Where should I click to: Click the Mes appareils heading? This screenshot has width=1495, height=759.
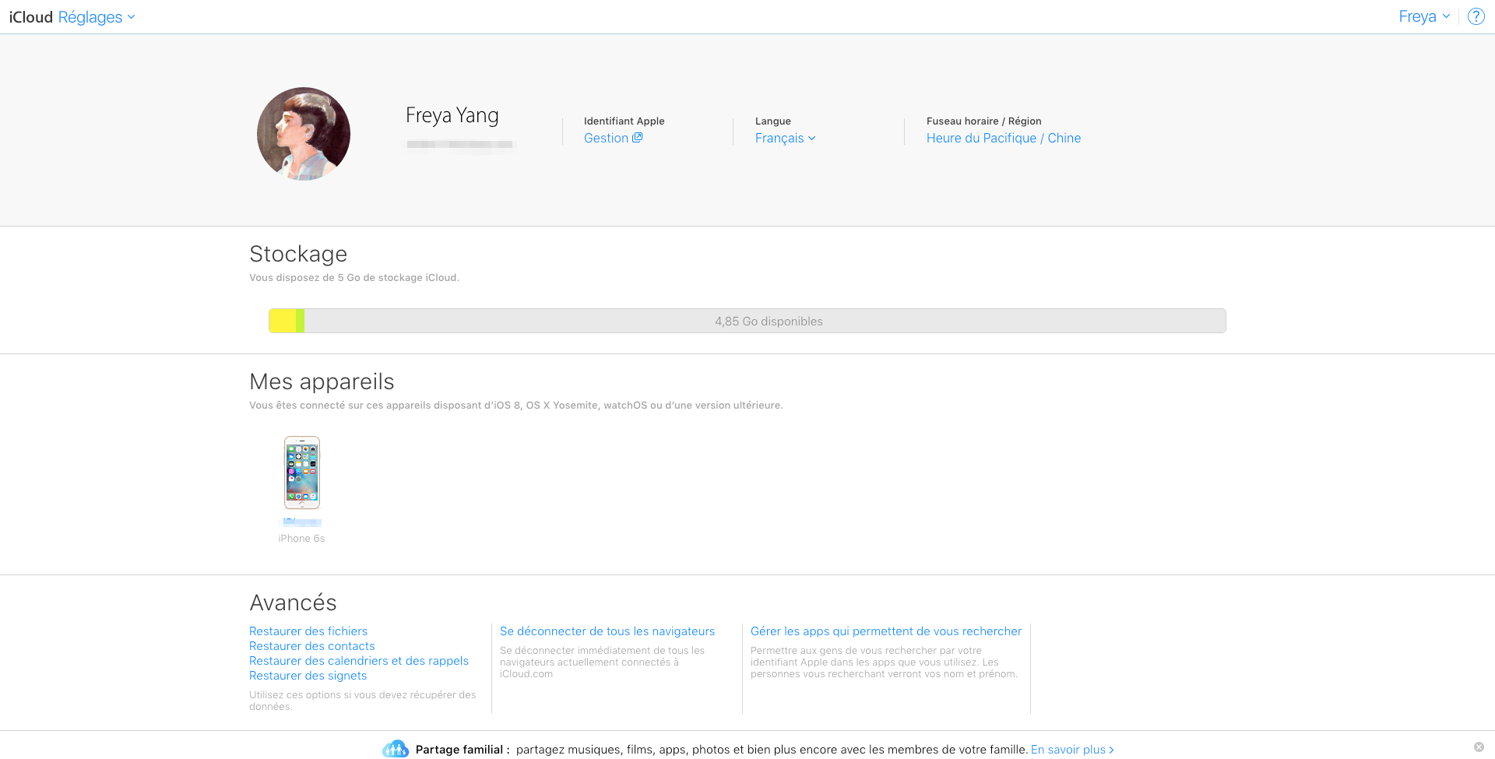[322, 381]
